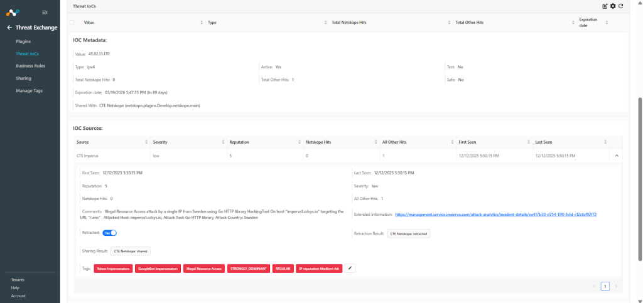Collapse the CTE Imperva source row
This screenshot has height=303, width=643.
[x=616, y=156]
